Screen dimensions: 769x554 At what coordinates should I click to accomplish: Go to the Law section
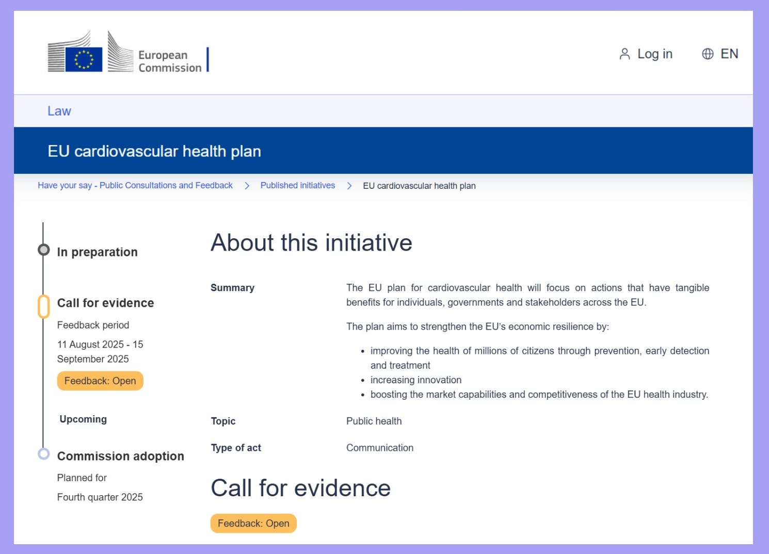[59, 111]
